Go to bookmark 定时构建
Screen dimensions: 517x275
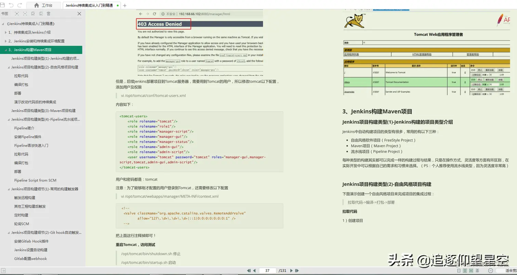pyautogui.click(x=21, y=215)
